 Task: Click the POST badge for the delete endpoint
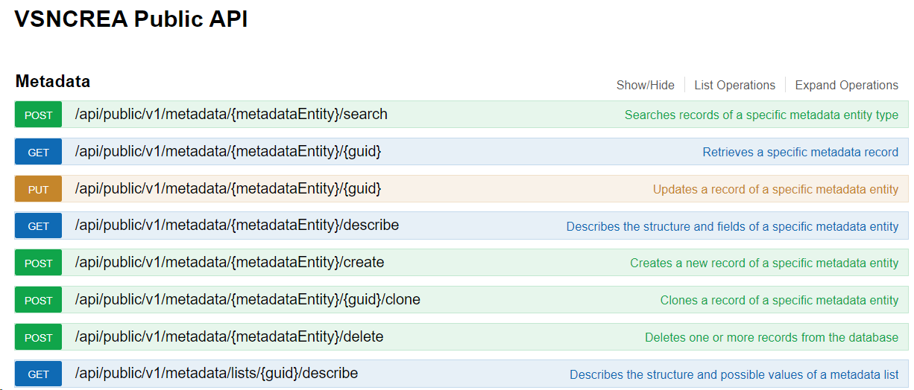point(38,338)
